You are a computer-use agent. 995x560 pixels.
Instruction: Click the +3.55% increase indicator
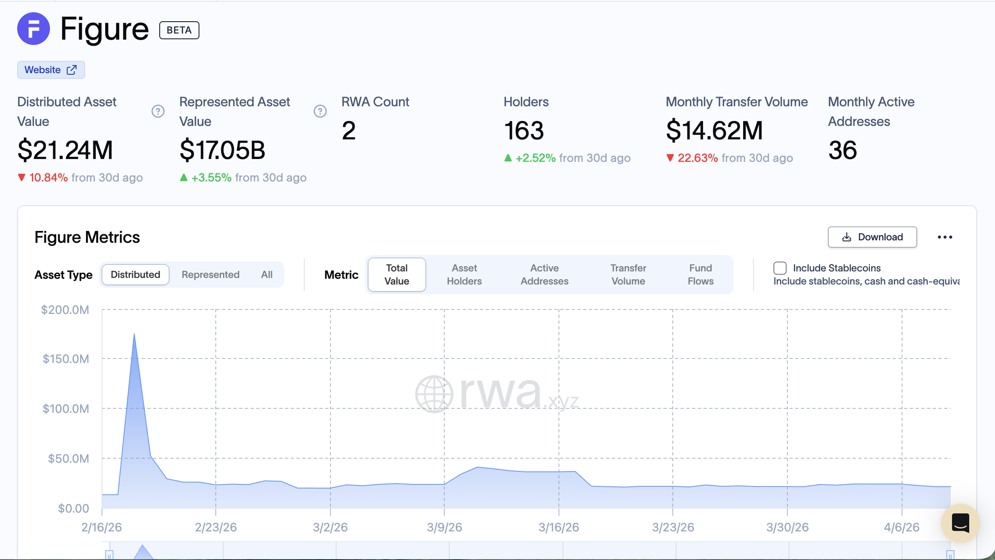click(x=206, y=177)
